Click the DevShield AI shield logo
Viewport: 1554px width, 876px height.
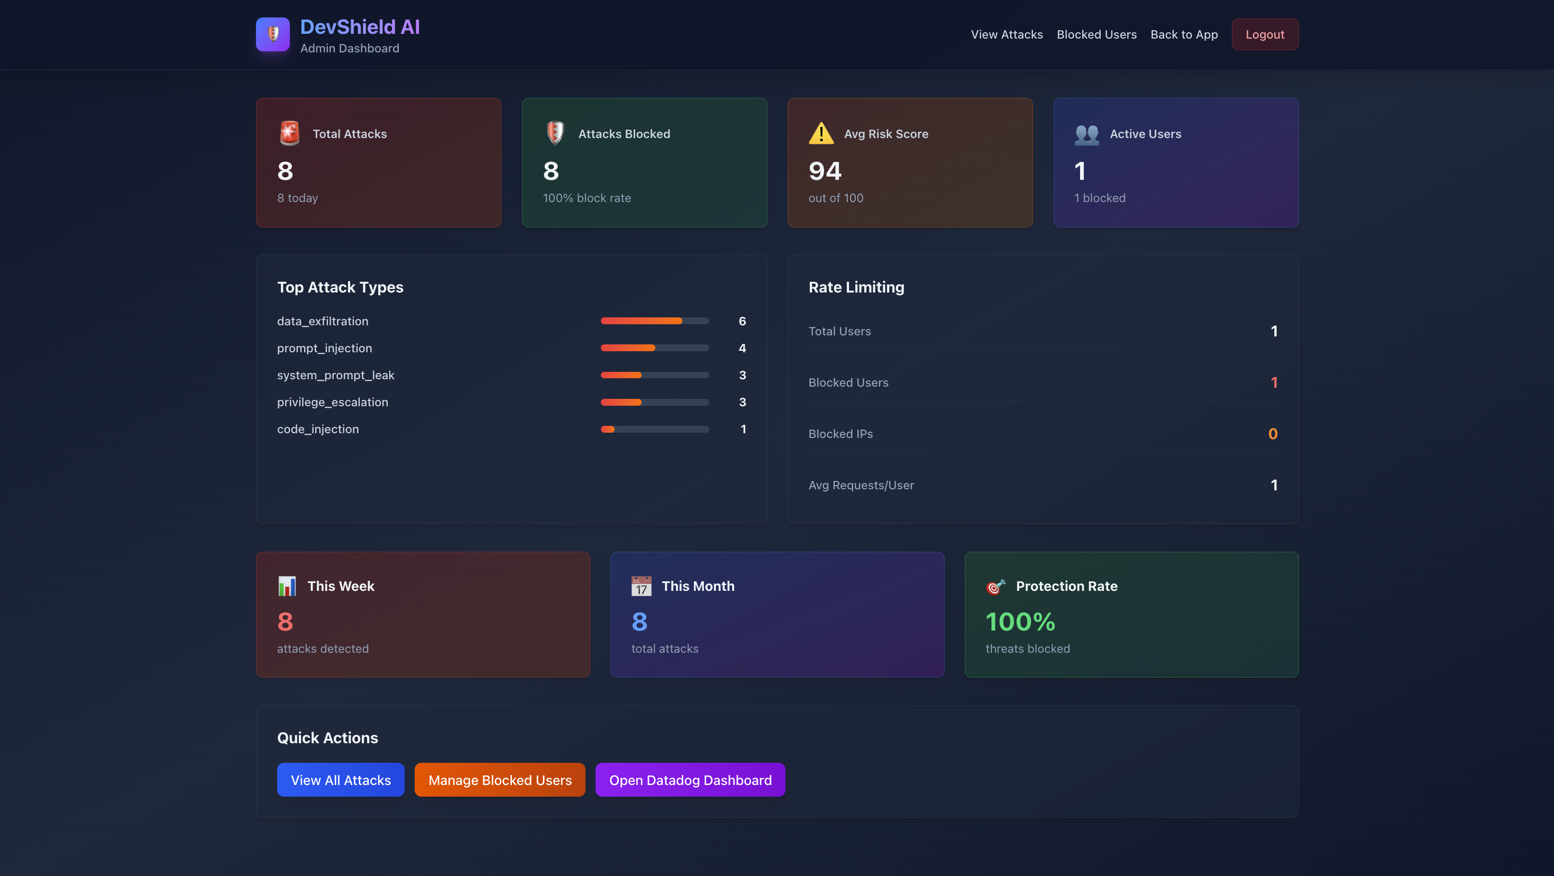click(x=273, y=34)
